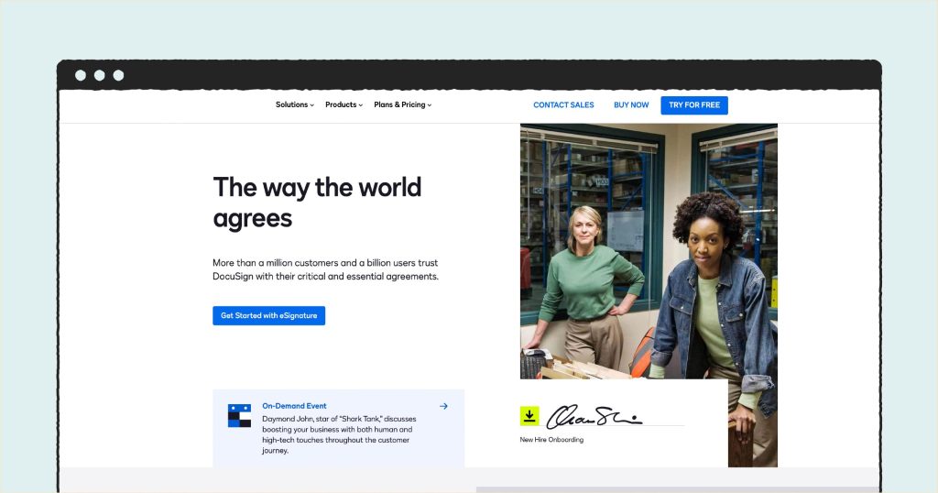
Task: Expand the Products navigation menu
Action: click(x=344, y=104)
